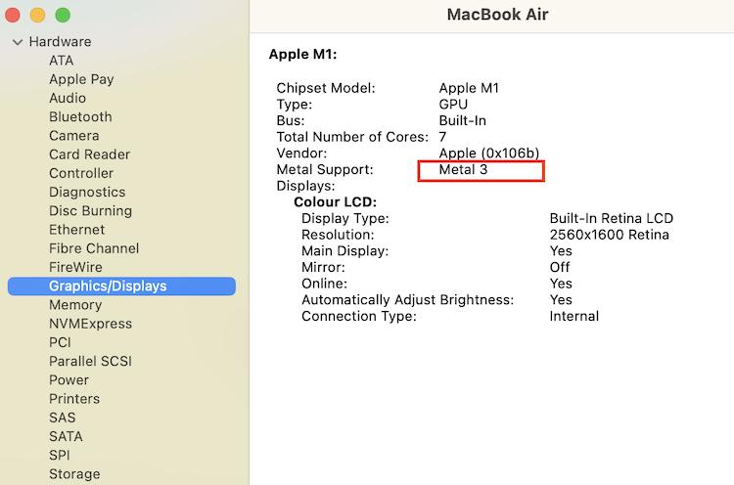The height and width of the screenshot is (485, 734).
Task: Show Memory information
Action: tap(75, 305)
